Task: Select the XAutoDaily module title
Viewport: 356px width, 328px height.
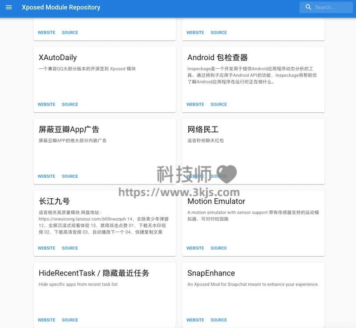Action: click(58, 57)
